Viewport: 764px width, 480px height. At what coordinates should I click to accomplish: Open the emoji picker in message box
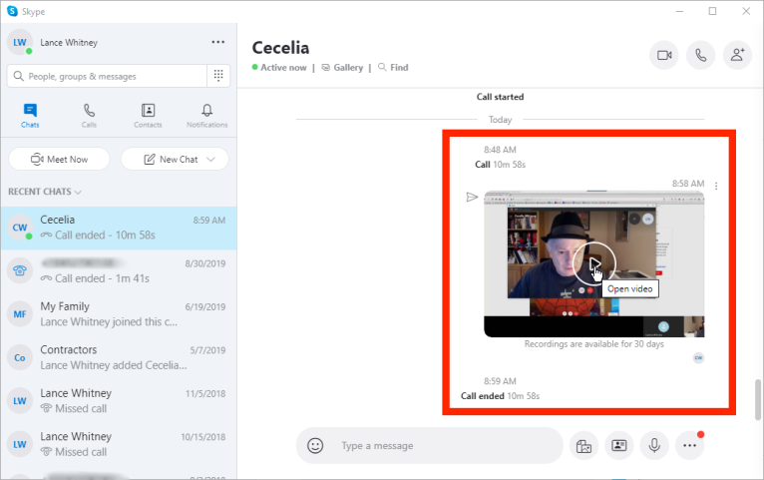(x=315, y=445)
